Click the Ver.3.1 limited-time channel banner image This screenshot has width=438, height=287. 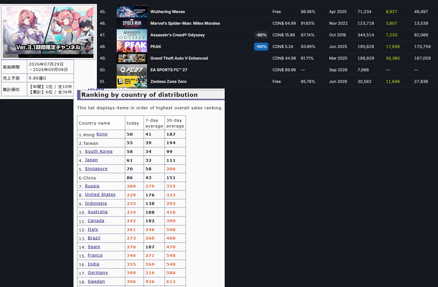tap(48, 32)
